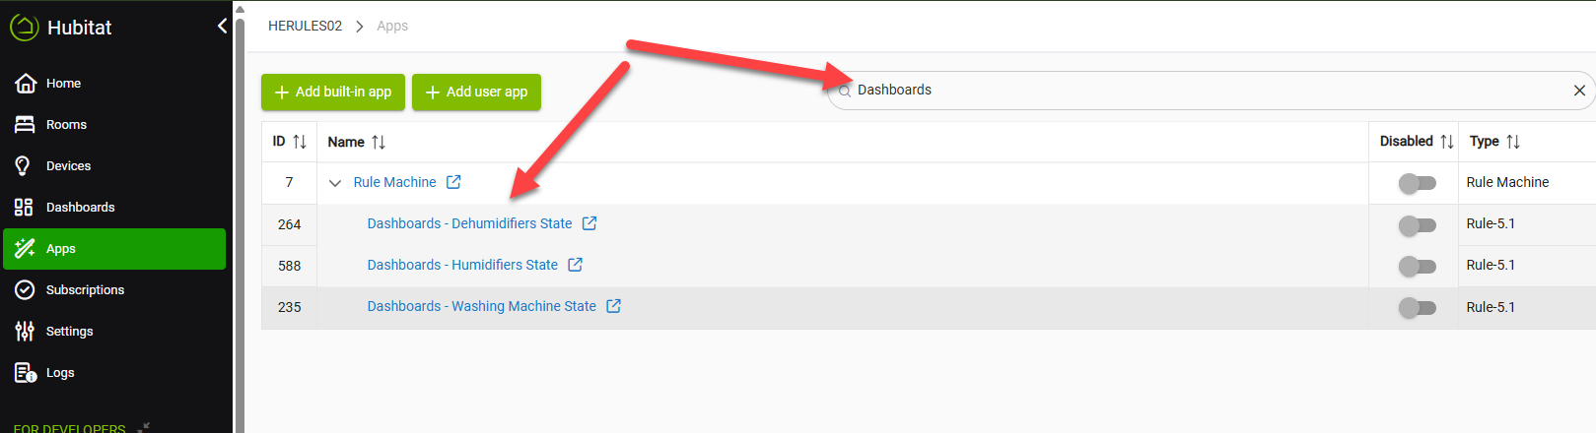The image size is (1596, 433).
Task: Toggle disabled switch for Rule Machine
Action: click(1417, 183)
